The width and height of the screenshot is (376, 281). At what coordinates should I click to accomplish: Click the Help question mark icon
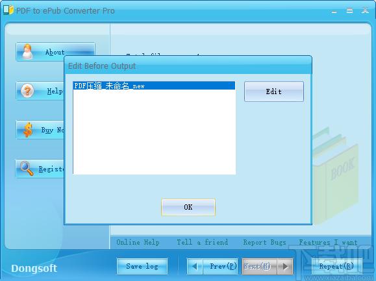27,91
